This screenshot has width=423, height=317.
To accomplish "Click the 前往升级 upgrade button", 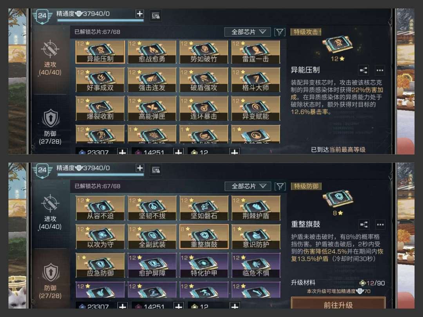I will (338, 304).
